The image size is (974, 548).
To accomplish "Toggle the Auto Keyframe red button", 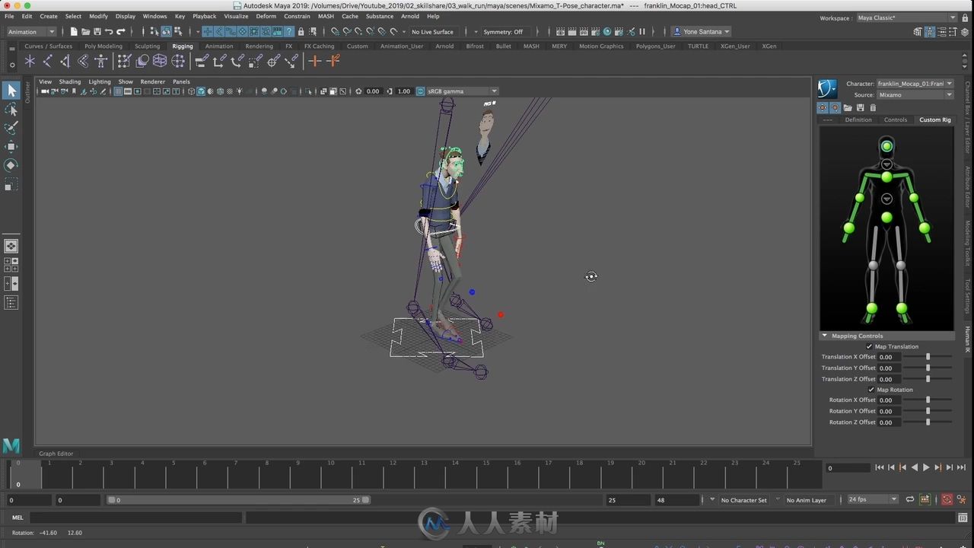I will coord(947,499).
